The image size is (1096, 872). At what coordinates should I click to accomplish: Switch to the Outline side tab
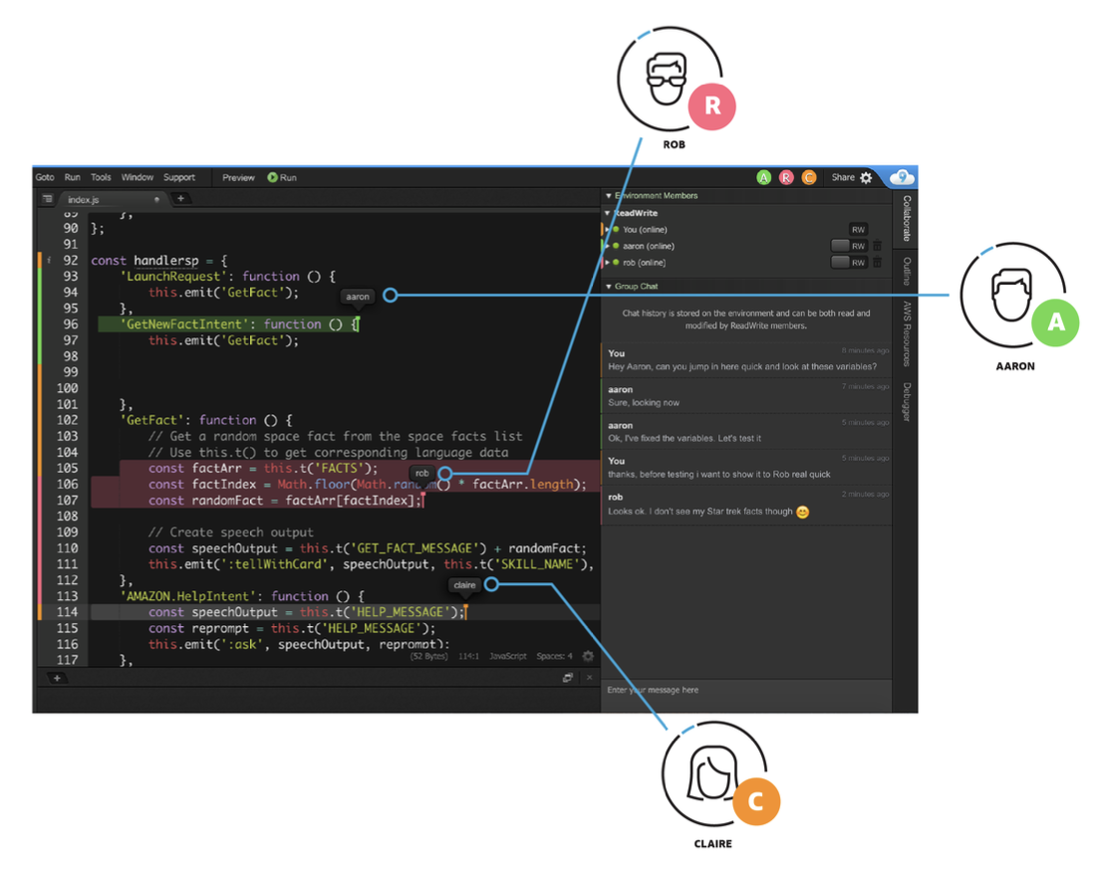click(906, 272)
